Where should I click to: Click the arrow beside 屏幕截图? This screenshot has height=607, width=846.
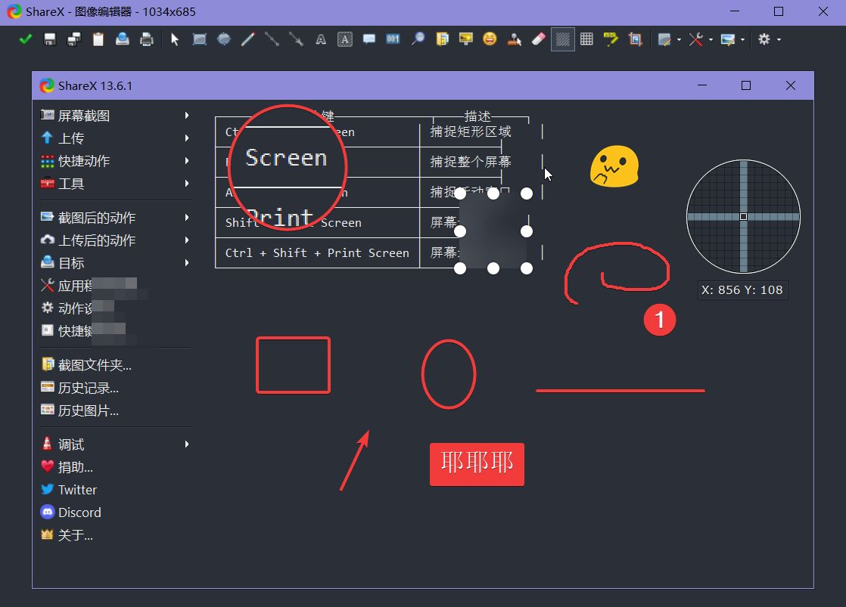coord(187,116)
